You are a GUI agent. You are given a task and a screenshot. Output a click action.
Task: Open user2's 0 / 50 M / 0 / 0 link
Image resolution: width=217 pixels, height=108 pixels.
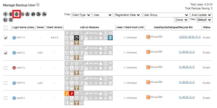(187, 52)
